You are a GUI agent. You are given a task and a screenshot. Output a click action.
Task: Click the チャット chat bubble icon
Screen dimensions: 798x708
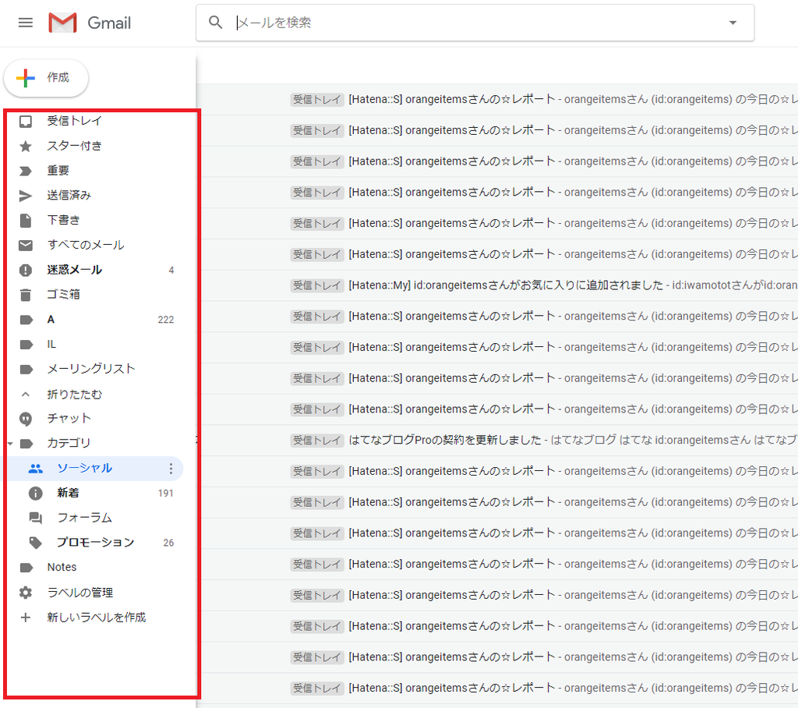26,419
